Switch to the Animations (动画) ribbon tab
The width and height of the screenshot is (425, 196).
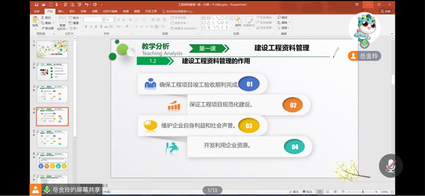point(94,12)
